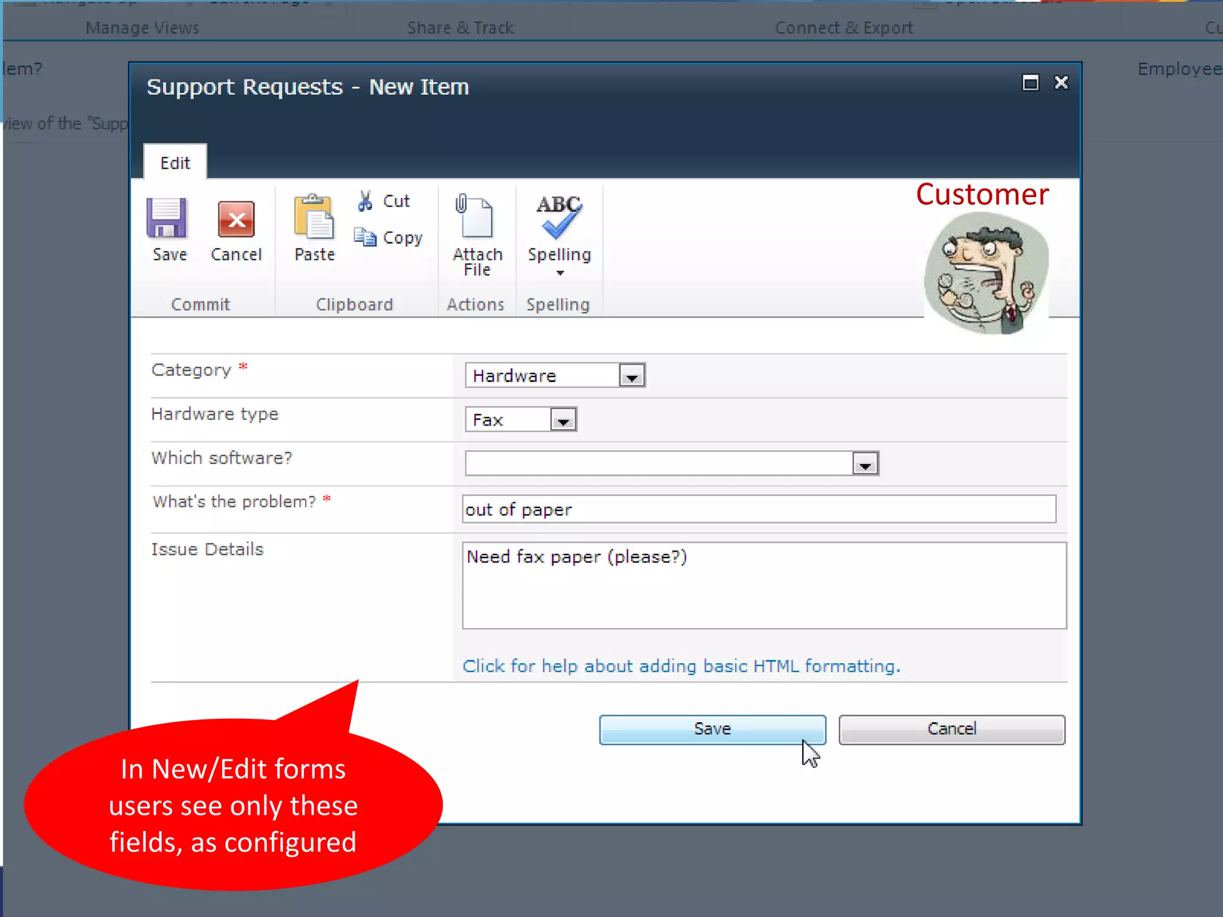Click the Cancel button at dialog bottom
This screenshot has width=1223, height=917.
point(952,730)
